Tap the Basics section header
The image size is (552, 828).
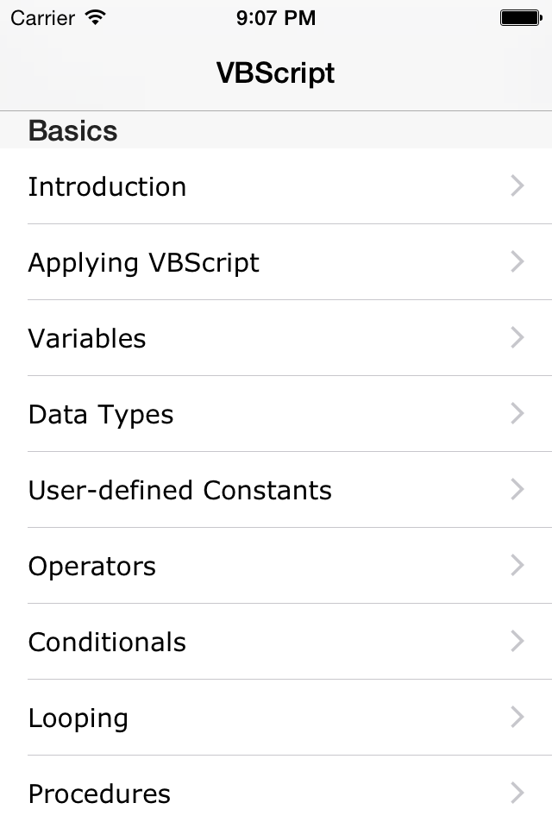pos(73,130)
